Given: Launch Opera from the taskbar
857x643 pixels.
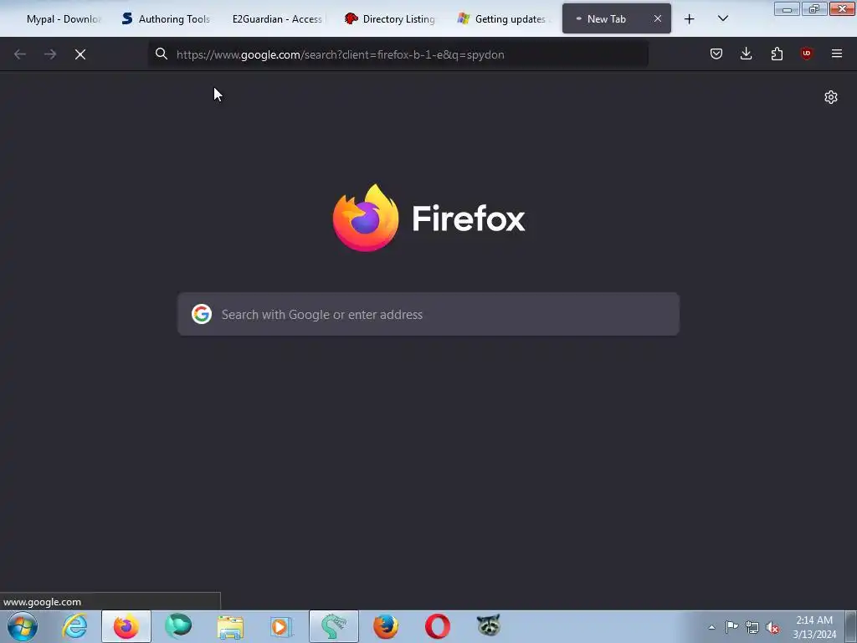Looking at the screenshot, I should pos(437,626).
